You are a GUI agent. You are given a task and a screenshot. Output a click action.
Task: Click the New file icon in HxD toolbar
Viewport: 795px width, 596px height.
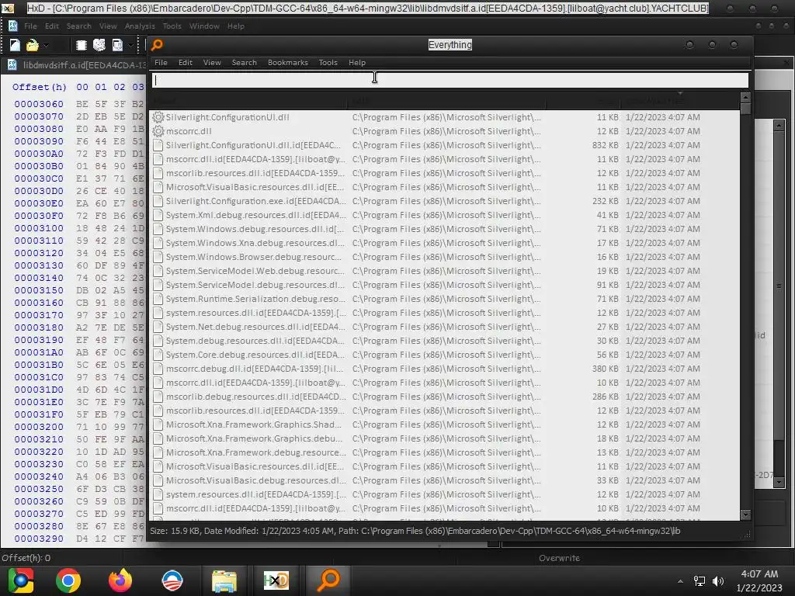(15, 46)
